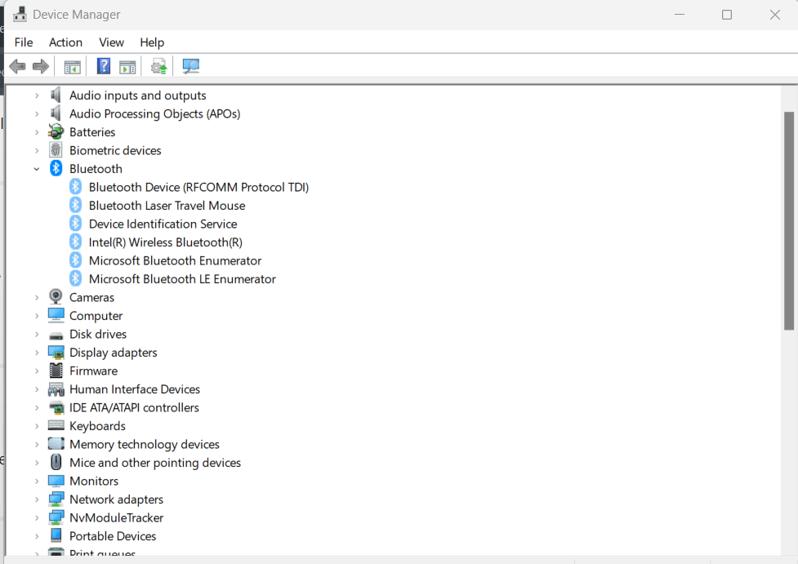Screen dimensions: 798x564
Task: Expand Audio inputs and outputs node
Action: pyautogui.click(x=37, y=95)
